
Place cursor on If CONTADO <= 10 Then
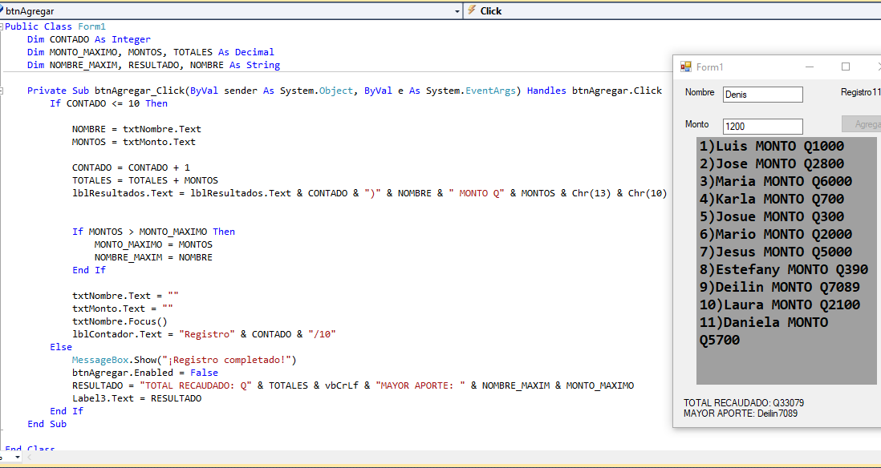click(108, 103)
